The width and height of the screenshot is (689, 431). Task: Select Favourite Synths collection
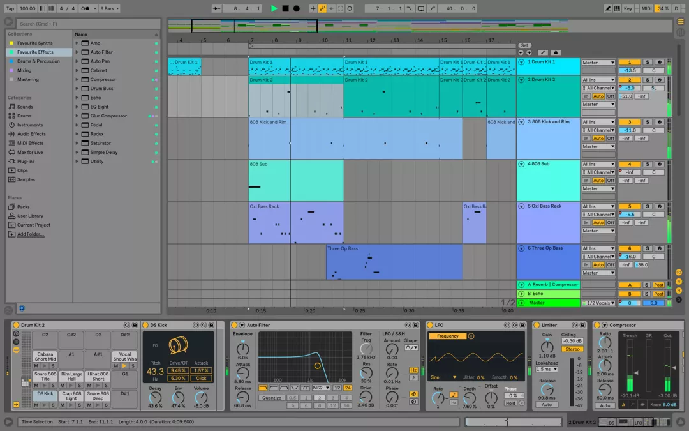(34, 43)
